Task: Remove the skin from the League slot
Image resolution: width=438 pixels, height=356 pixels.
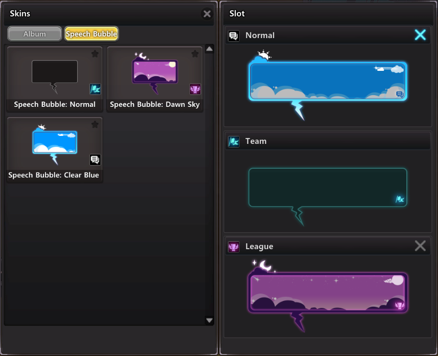Action: tap(420, 246)
